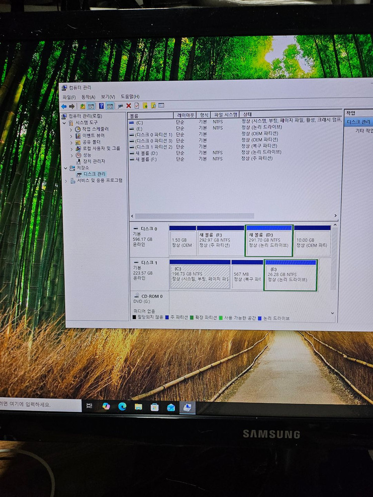Click 디스크 관리 in the 작업 pane
Viewport: 373px width, 497px height.
tap(359, 122)
